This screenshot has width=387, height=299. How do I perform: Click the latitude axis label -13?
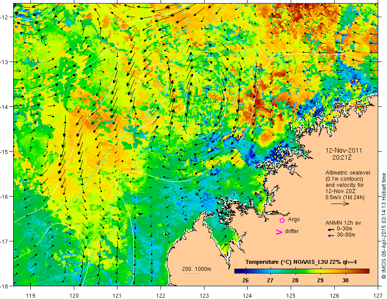point(5,62)
